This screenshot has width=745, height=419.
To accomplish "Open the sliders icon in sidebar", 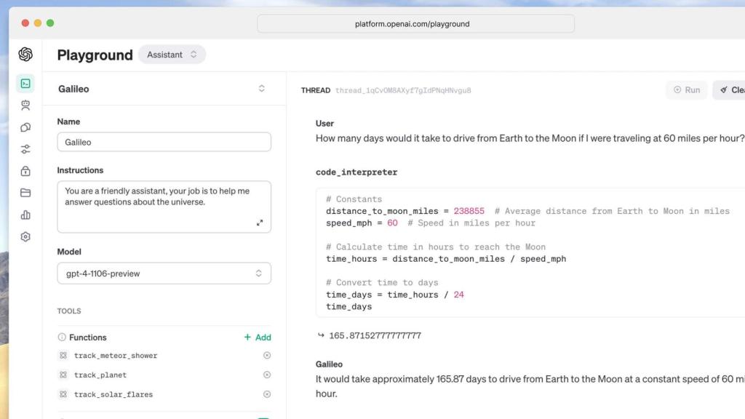I will 25,149.
